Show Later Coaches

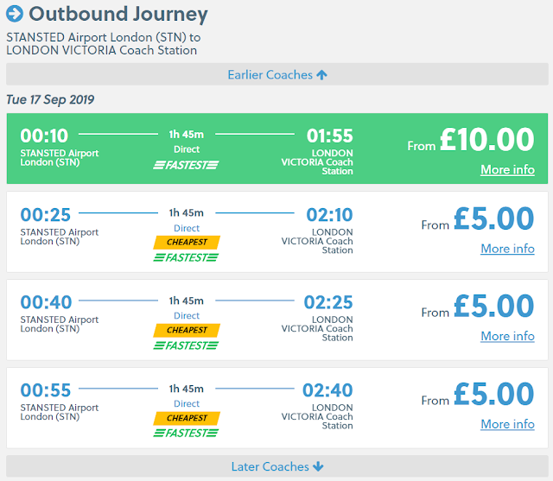tap(276, 466)
